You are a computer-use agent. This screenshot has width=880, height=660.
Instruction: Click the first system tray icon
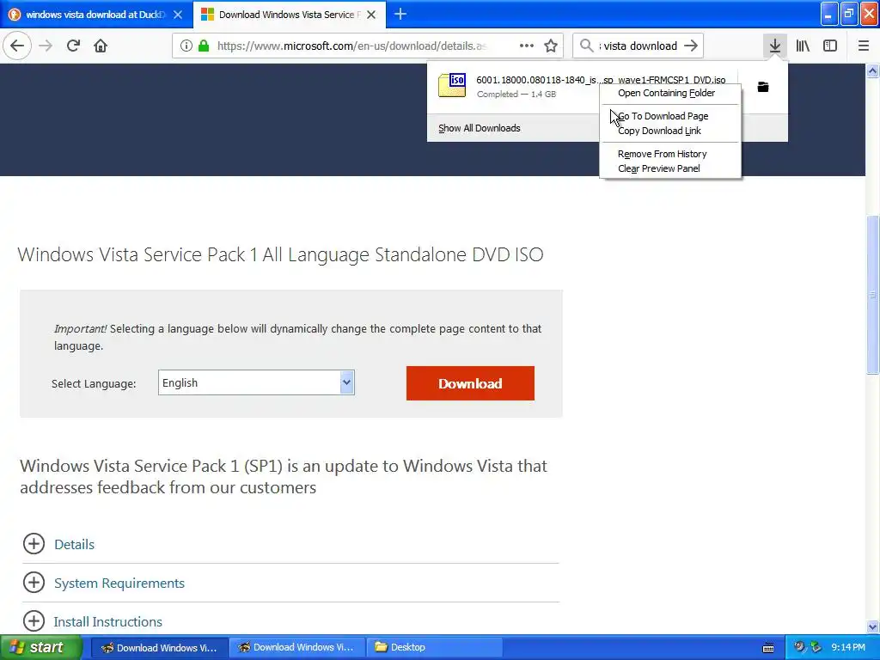(799, 647)
